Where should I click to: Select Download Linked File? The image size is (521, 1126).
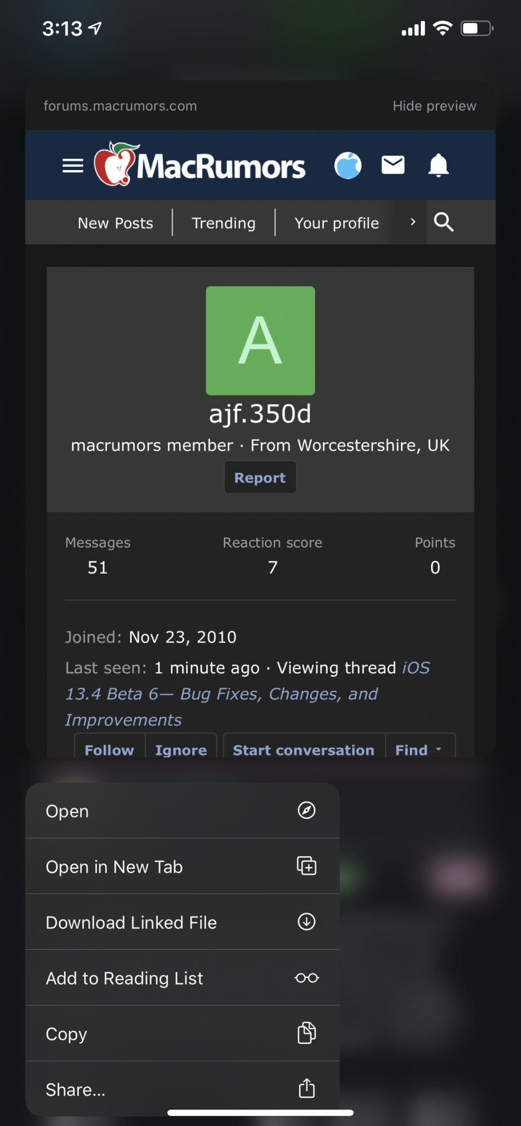182,922
